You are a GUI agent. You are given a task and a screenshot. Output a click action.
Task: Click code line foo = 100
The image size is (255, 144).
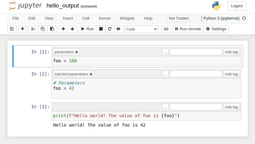click(x=65, y=61)
